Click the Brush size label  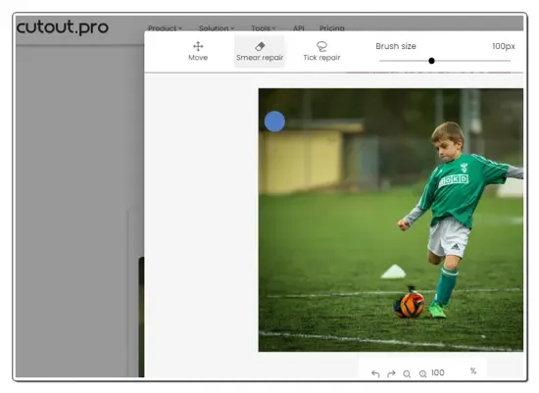coord(396,46)
